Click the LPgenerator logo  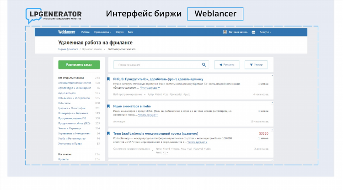click(54, 16)
